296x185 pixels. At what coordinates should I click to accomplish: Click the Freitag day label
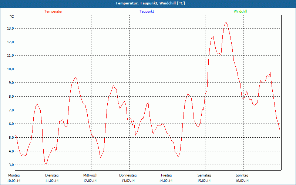[x=166, y=175]
